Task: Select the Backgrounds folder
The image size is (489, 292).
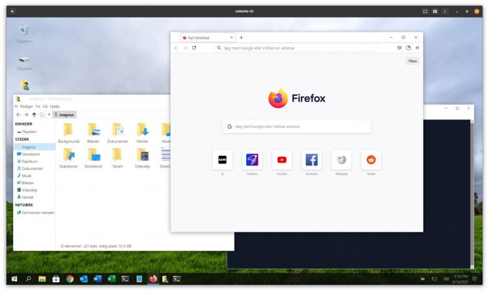Action: click(69, 133)
